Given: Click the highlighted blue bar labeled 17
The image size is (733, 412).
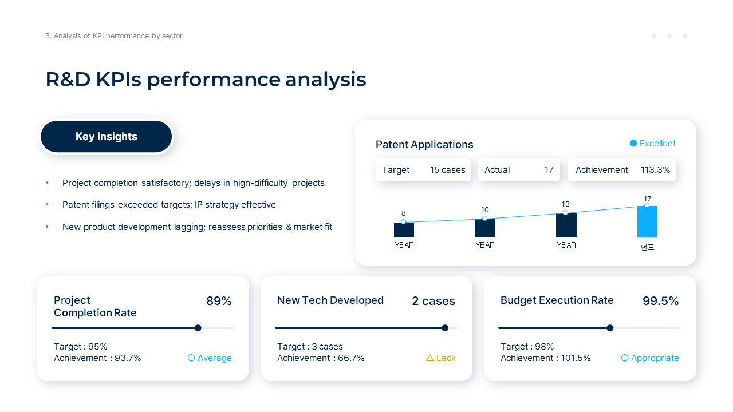Looking at the screenshot, I should pyautogui.click(x=647, y=223).
